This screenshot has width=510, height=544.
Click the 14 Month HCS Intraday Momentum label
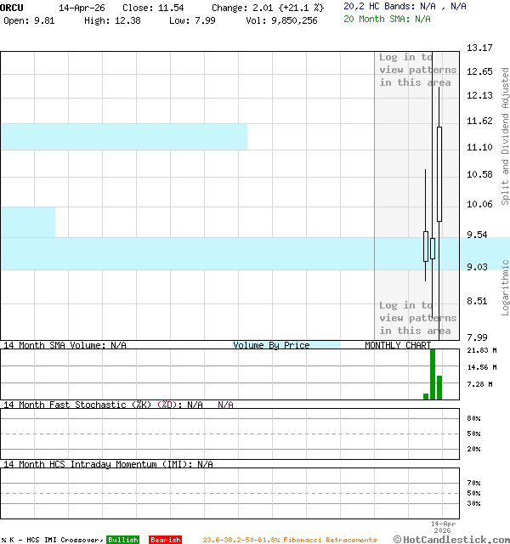click(107, 464)
